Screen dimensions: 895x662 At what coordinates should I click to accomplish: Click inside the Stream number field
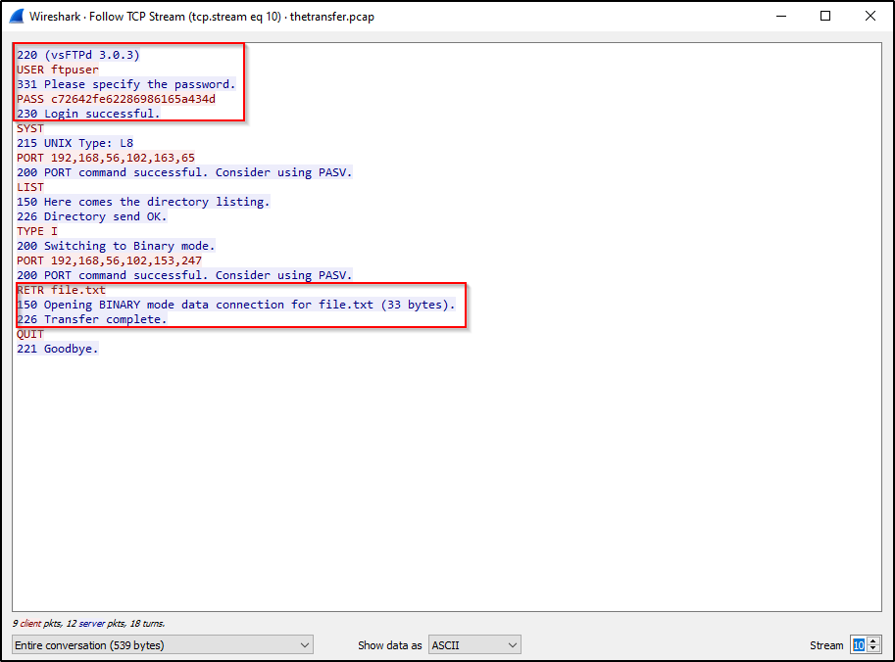(859, 645)
